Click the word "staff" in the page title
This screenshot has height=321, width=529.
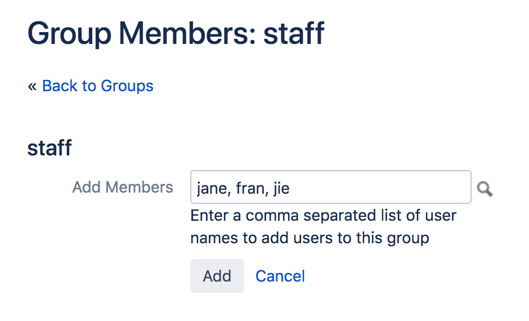(294, 33)
